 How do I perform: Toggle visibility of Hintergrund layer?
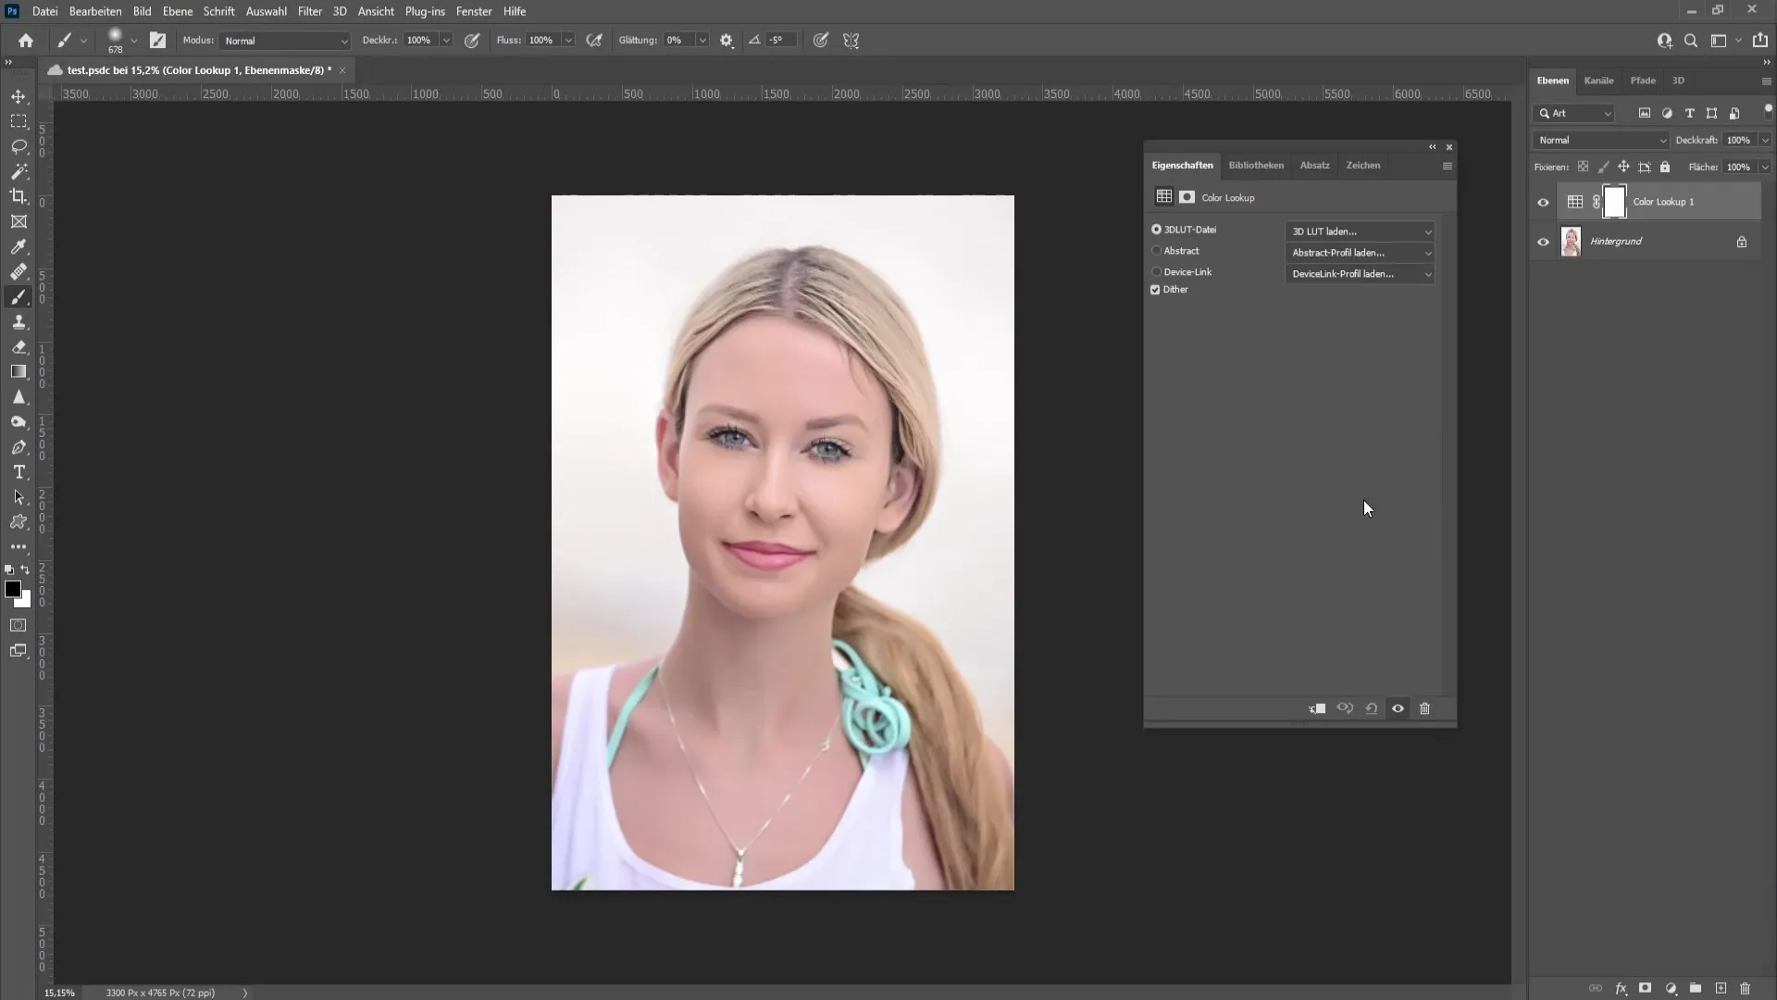[1543, 242]
